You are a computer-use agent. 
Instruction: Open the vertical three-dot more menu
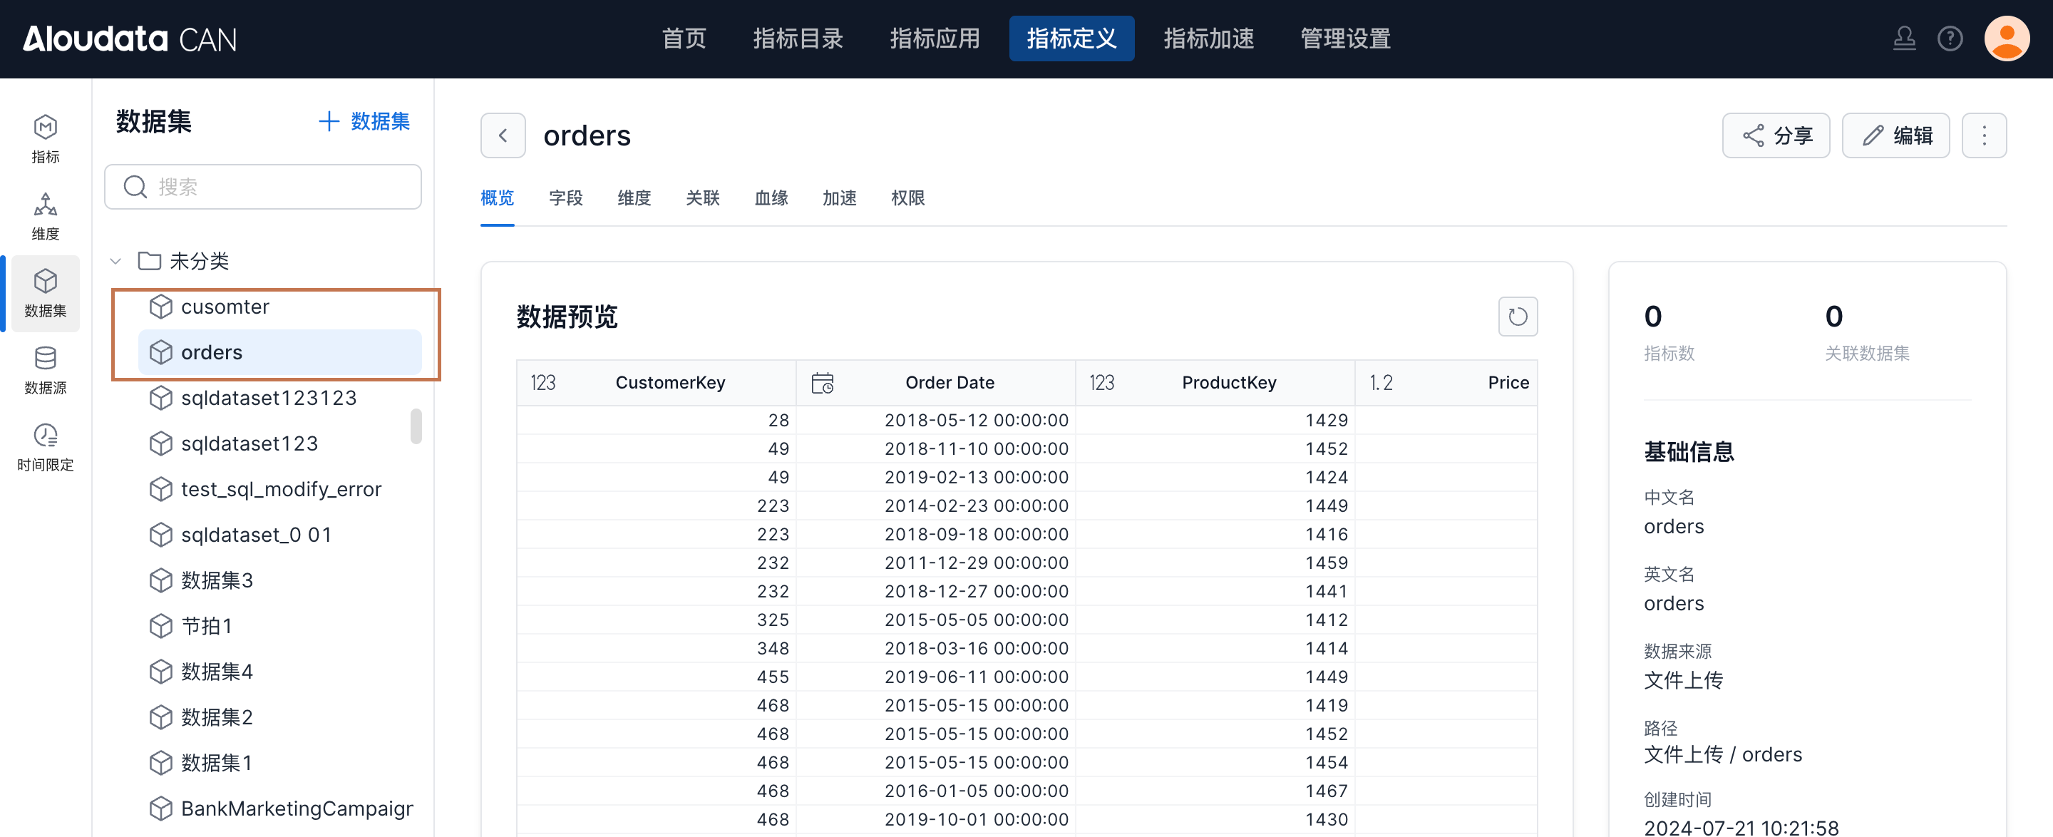pos(1984,135)
